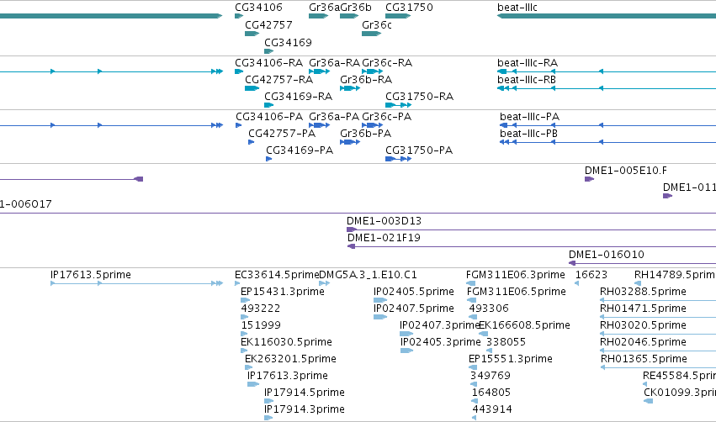Open transcript CG31750-RA
Image resolution: width=716 pixels, height=422 pixels.
(420, 97)
